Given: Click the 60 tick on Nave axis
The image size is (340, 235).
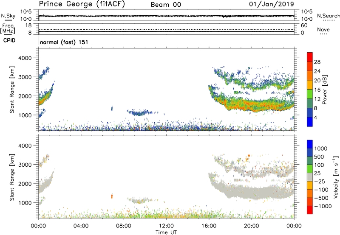Looking at the screenshot, I should (304, 25).
